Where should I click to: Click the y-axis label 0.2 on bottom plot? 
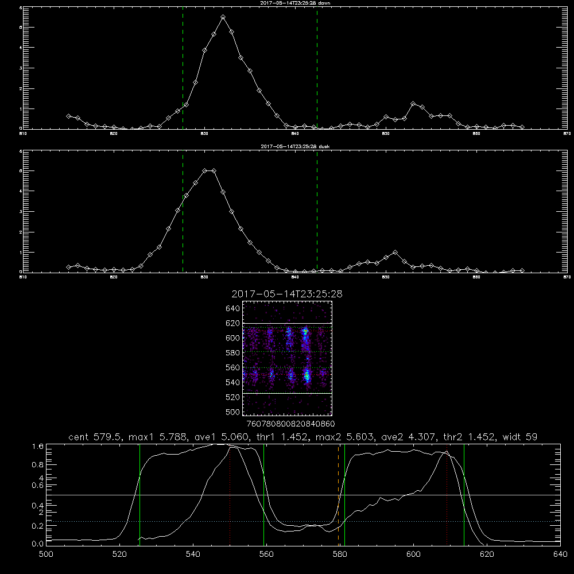[38, 526]
